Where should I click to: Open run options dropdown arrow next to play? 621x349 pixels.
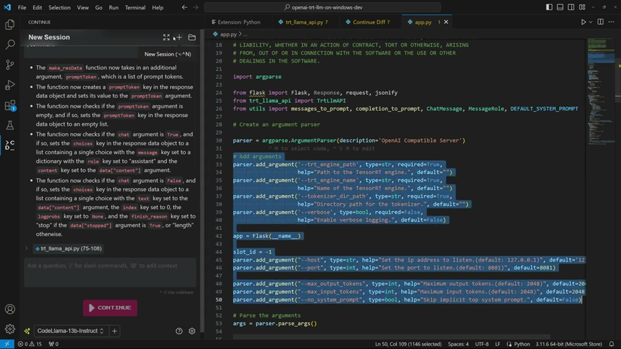(591, 22)
